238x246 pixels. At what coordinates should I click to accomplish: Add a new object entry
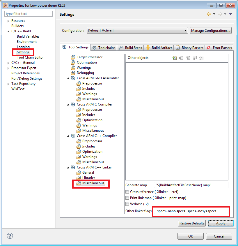click(175, 58)
